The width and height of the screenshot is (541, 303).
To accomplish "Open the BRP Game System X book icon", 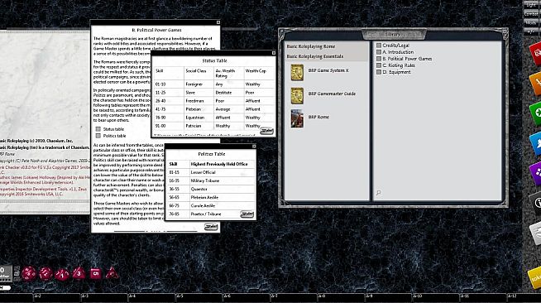I will tap(297, 73).
